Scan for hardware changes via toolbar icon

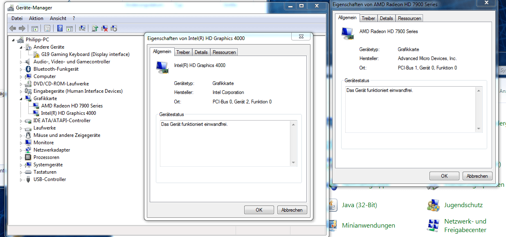tap(82, 28)
